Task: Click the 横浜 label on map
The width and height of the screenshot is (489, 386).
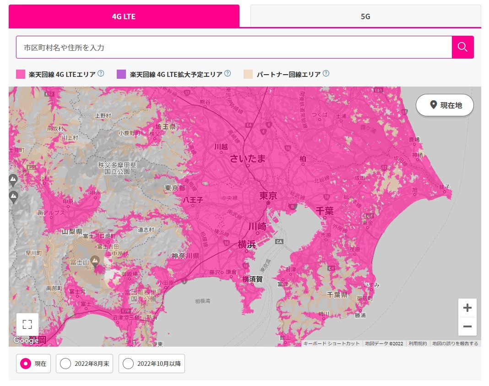Action: pos(247,245)
